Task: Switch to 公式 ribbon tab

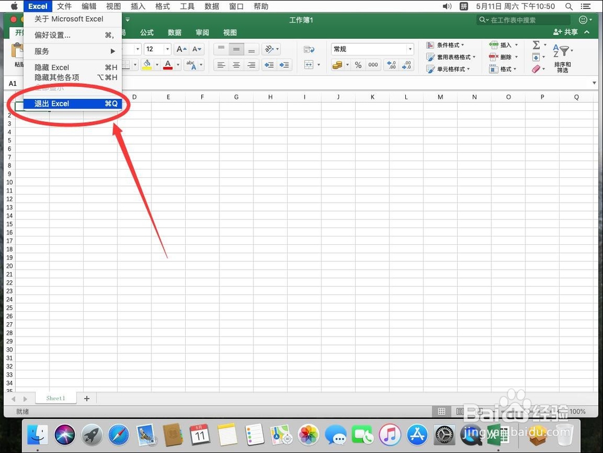Action: 147,33
